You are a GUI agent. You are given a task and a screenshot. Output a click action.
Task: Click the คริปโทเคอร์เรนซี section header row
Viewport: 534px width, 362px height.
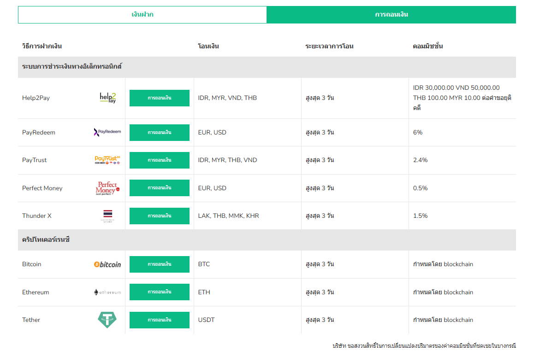[267, 240]
